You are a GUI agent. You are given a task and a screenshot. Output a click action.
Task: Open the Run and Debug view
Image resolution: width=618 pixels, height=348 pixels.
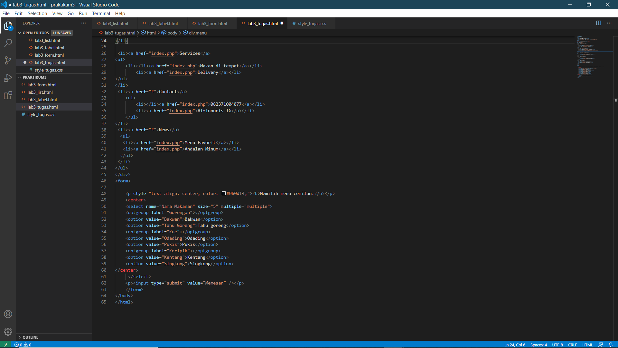pyautogui.click(x=8, y=78)
